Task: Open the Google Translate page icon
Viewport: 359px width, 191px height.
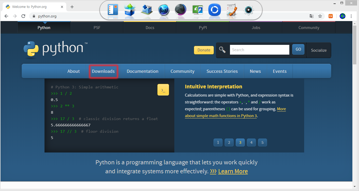Action: click(x=312, y=16)
